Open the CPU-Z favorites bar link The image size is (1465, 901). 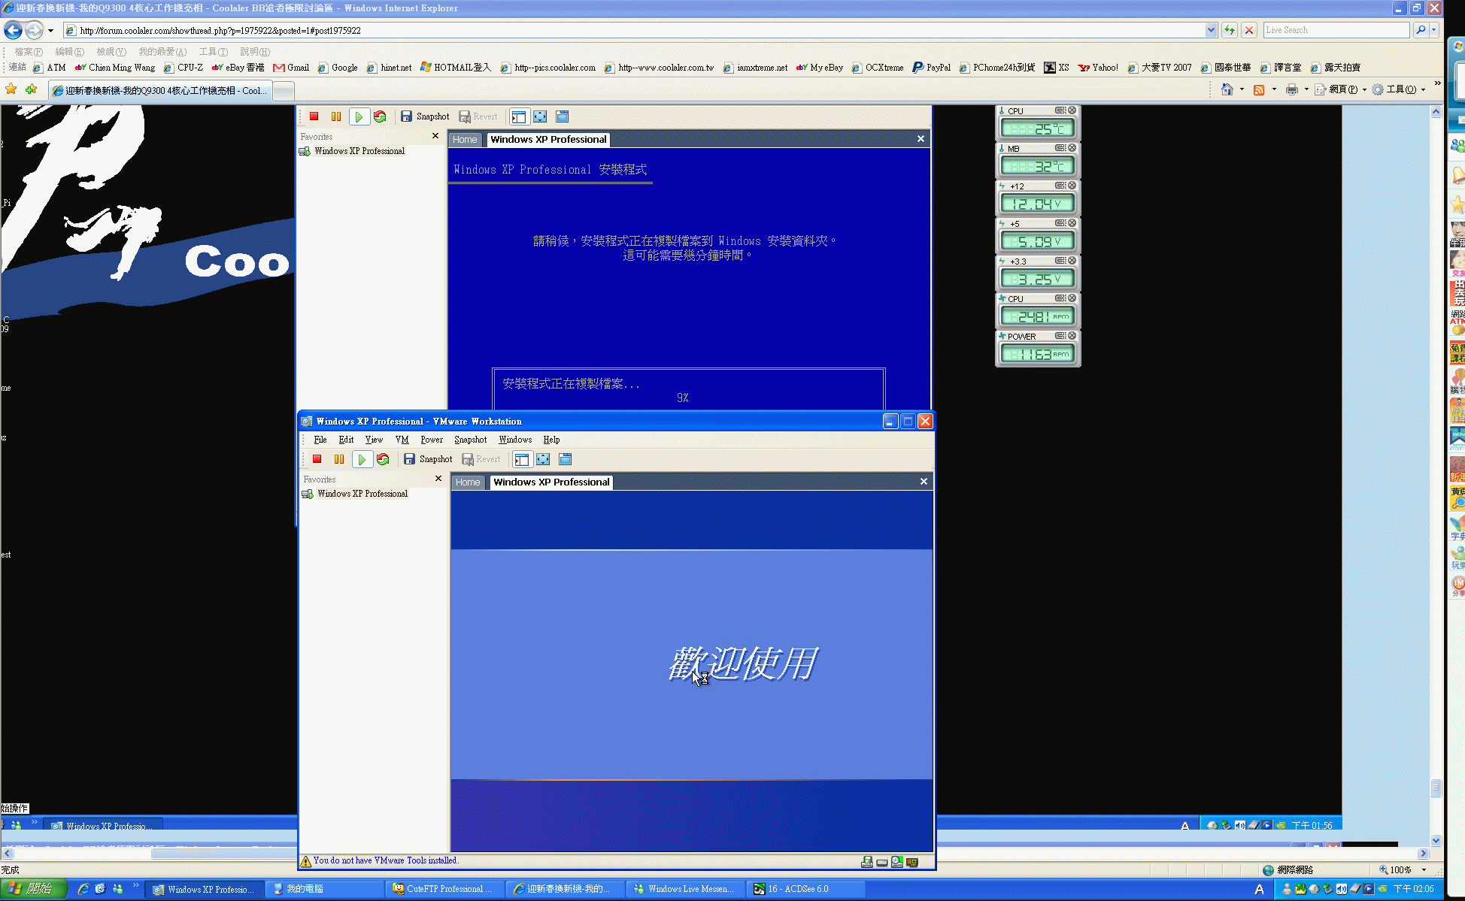(x=184, y=68)
